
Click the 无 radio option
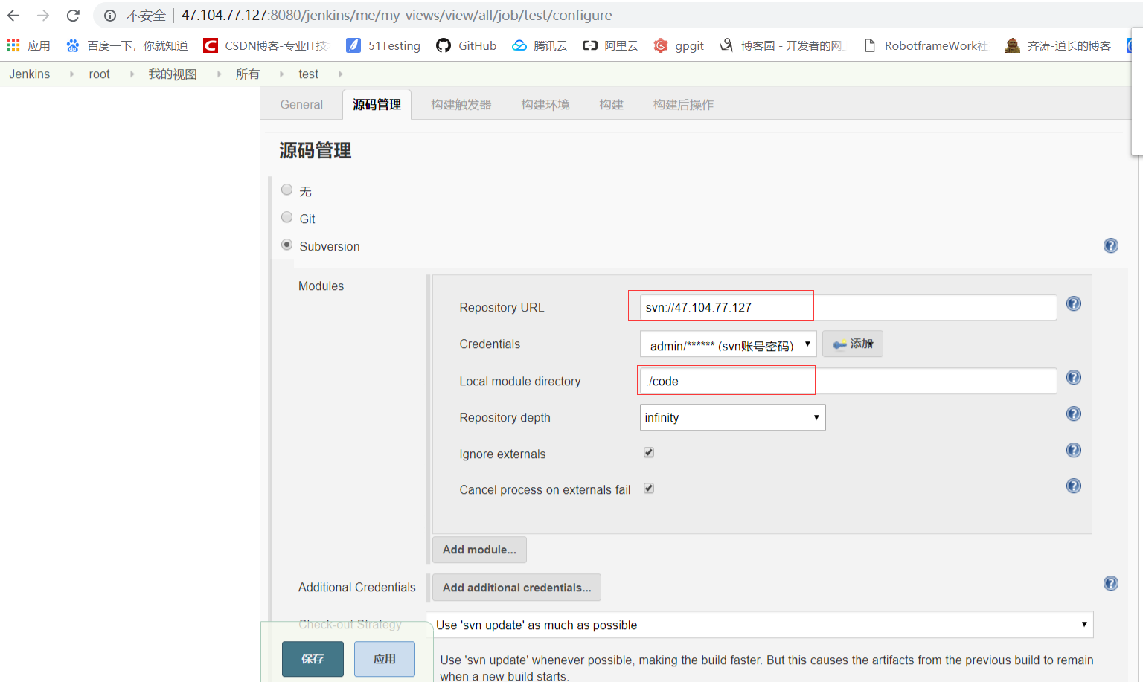click(x=286, y=190)
